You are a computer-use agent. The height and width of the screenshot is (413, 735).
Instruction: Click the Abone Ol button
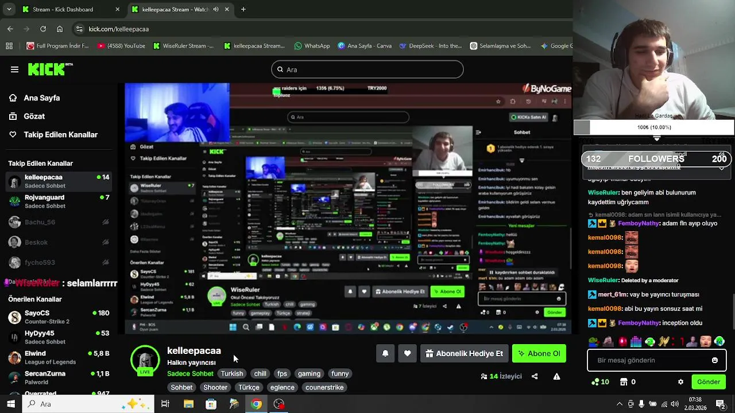click(x=539, y=353)
